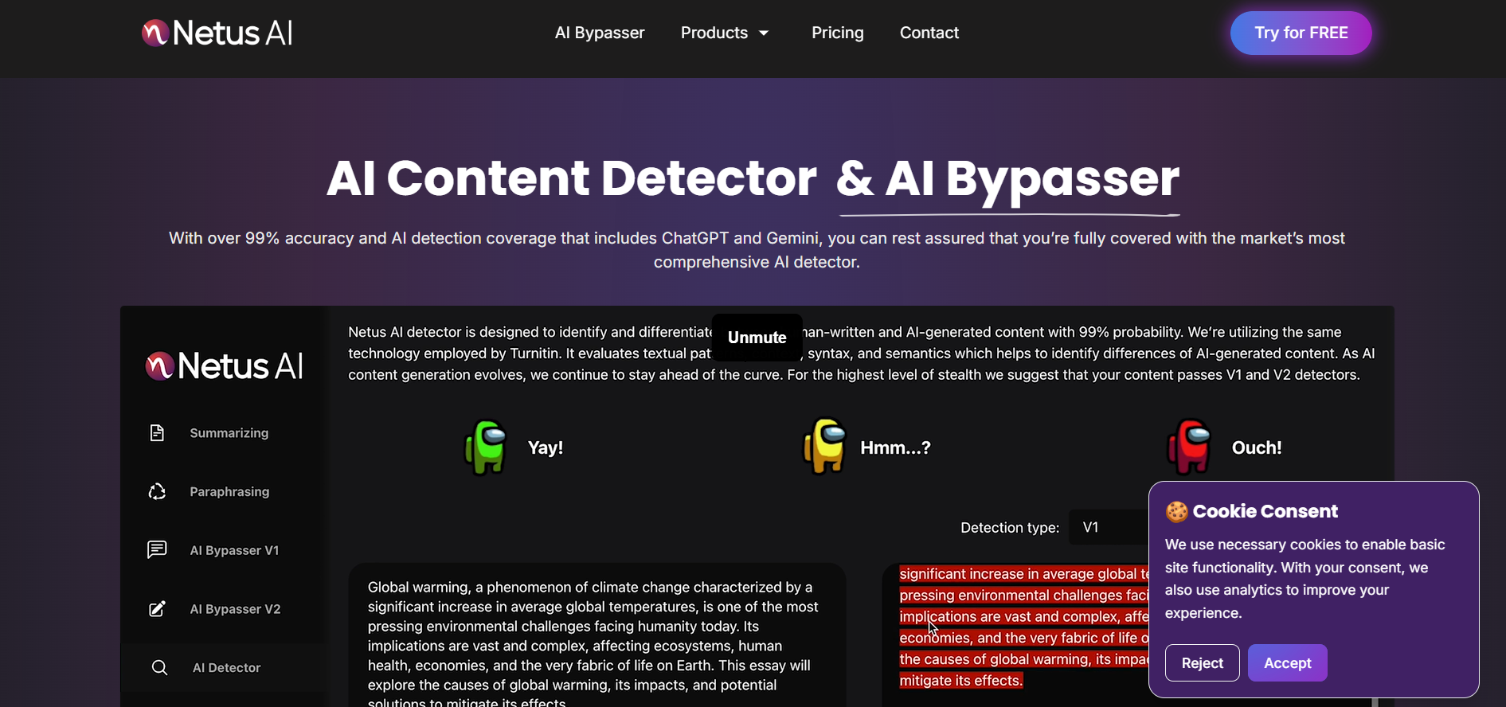Click the AI Detector magnifier icon
The image size is (1506, 707).
159,667
